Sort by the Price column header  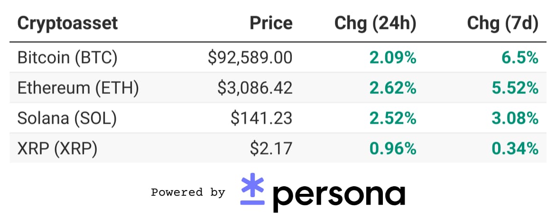tap(271, 23)
